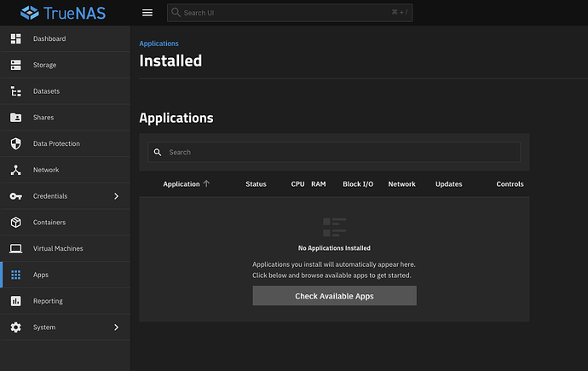588x371 pixels.
Task: Open Data Protection shield icon
Action: (x=15, y=144)
